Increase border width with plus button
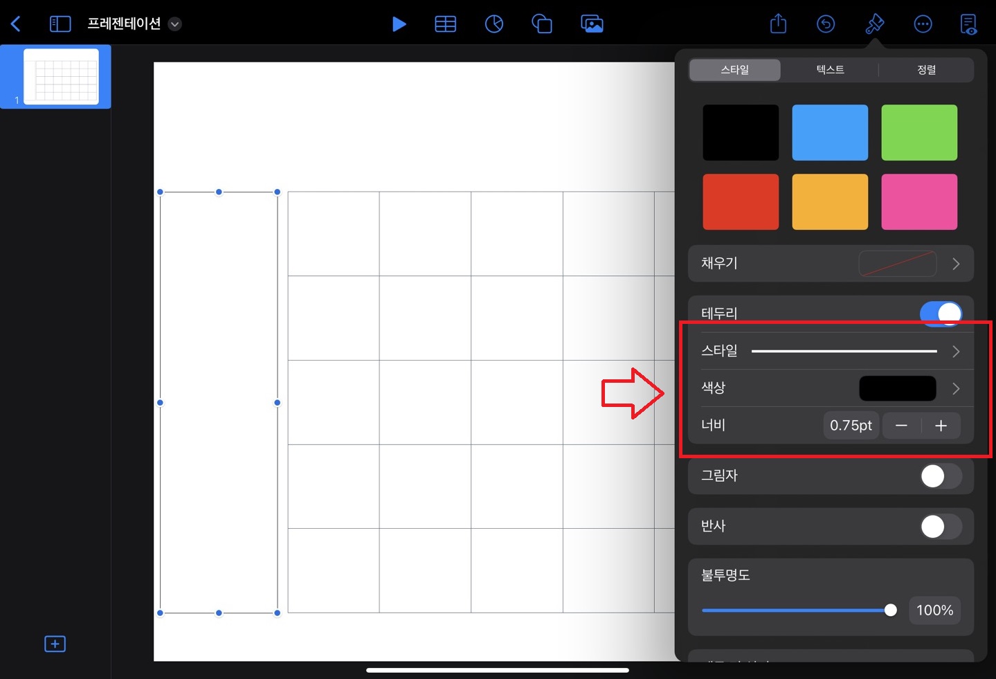The width and height of the screenshot is (996, 679). (941, 426)
